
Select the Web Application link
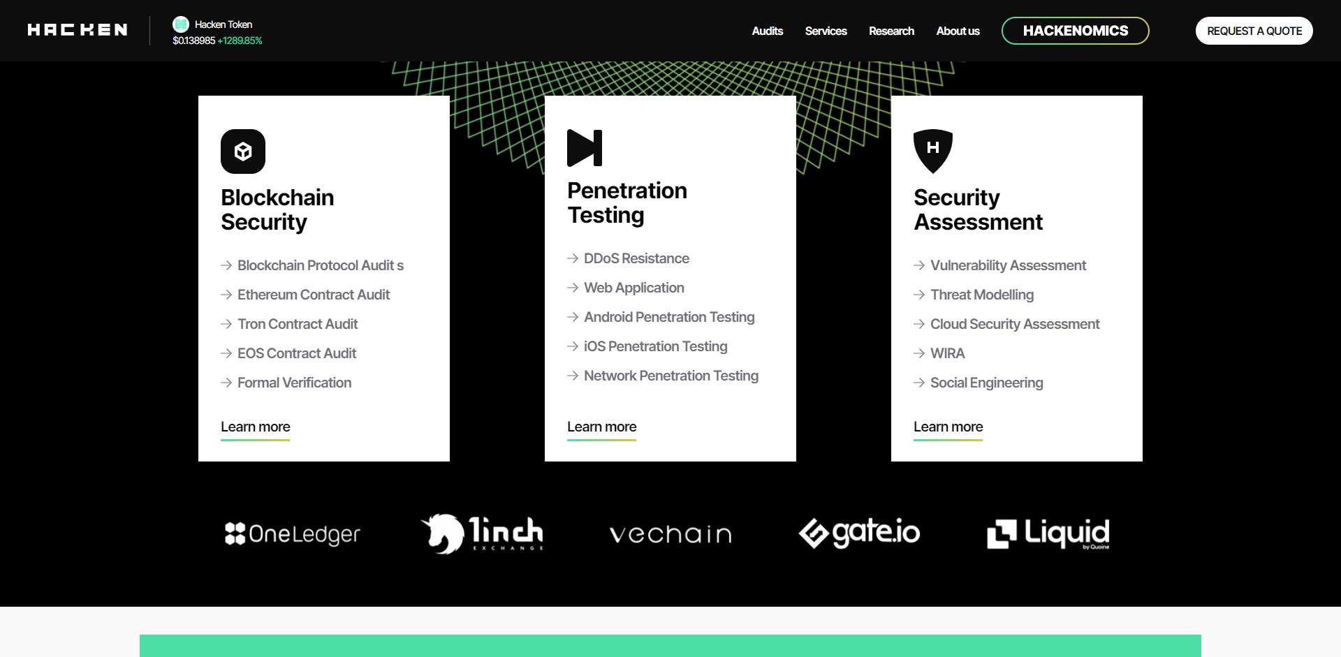click(x=634, y=288)
